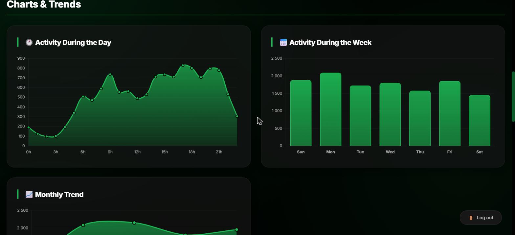Click the 12h data point in daily chart
The width and height of the screenshot is (515, 235).
137,98
